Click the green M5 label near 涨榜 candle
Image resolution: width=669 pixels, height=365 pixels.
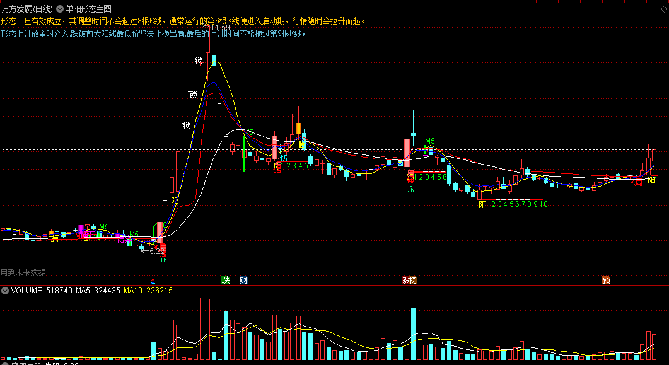click(x=429, y=141)
